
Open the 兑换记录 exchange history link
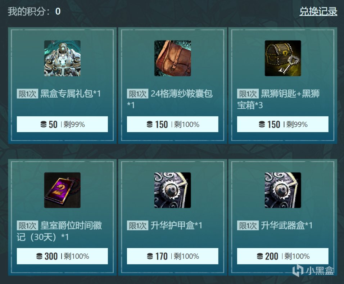click(318, 12)
